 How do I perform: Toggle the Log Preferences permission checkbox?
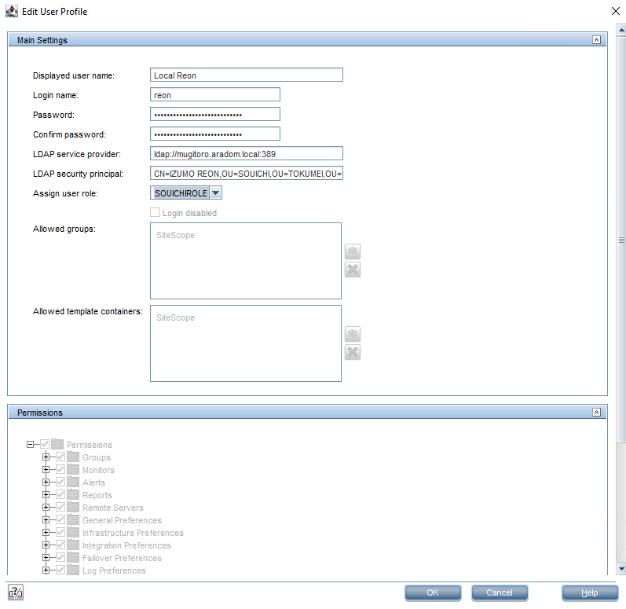(60, 570)
